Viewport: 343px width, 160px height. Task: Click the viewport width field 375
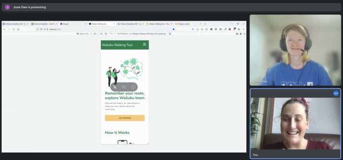pos(95,34)
